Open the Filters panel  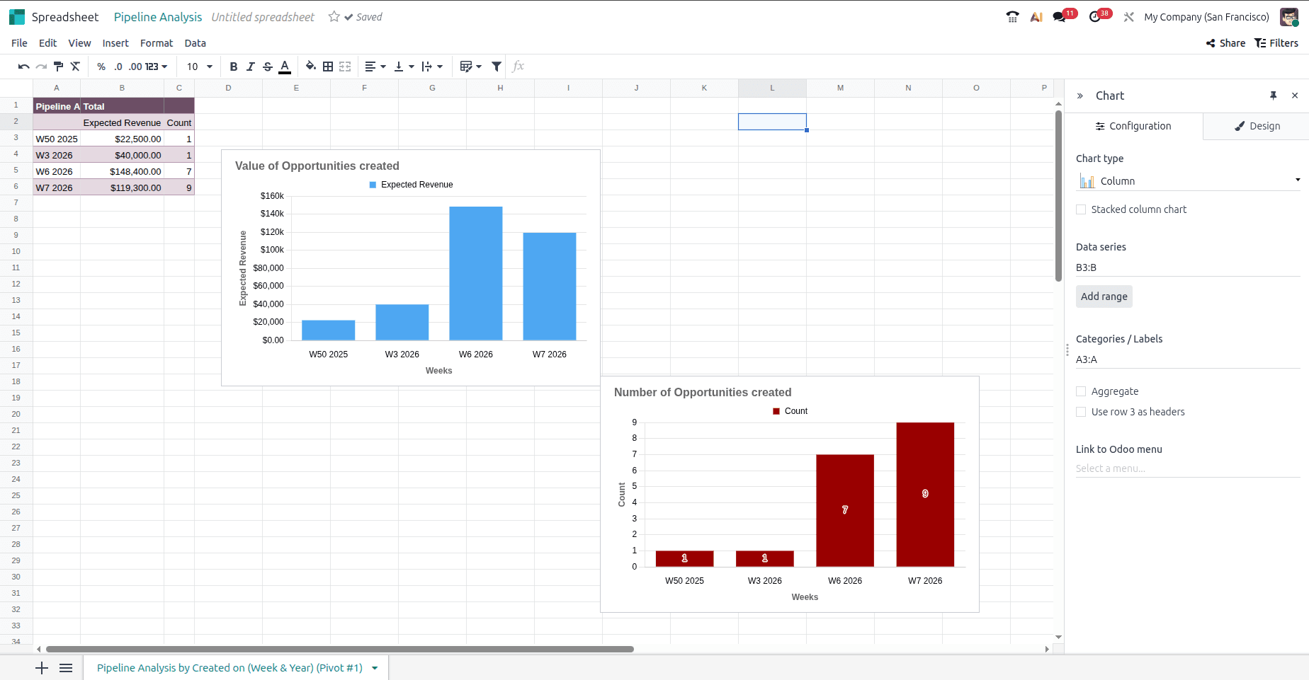pos(1276,43)
